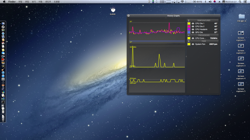Open the Korean flag input source menu

(x=215, y=1)
